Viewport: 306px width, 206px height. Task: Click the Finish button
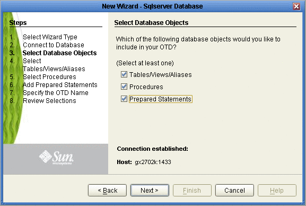(x=192, y=190)
